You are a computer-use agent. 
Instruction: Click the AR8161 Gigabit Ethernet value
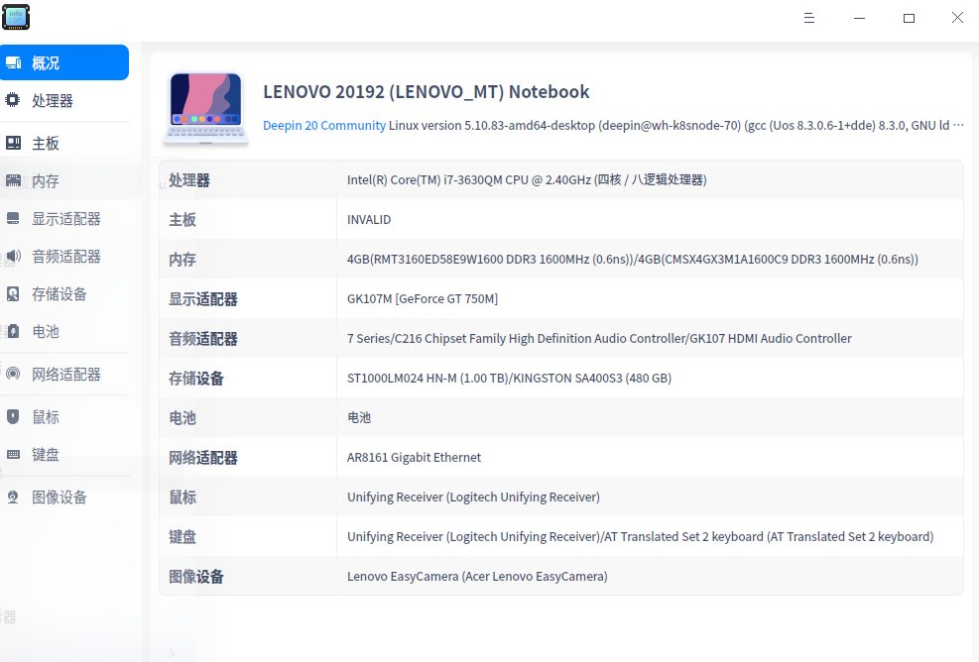[414, 457]
